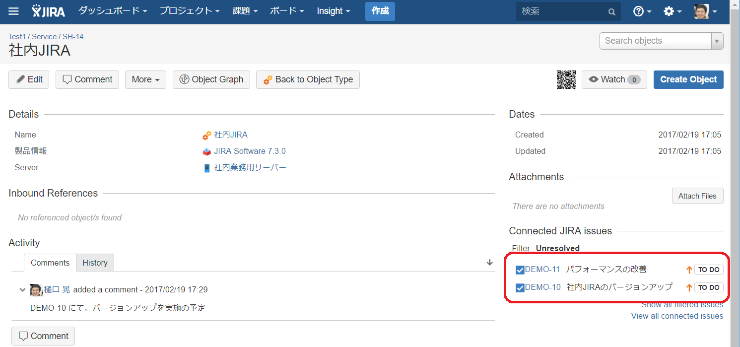Switch to the Comments tab
740x347 pixels.
coord(50,263)
